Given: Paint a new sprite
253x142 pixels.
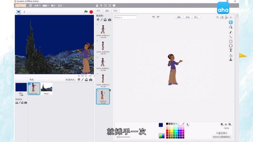Looking at the screenshot, I should pyautogui.click(x=82, y=80).
